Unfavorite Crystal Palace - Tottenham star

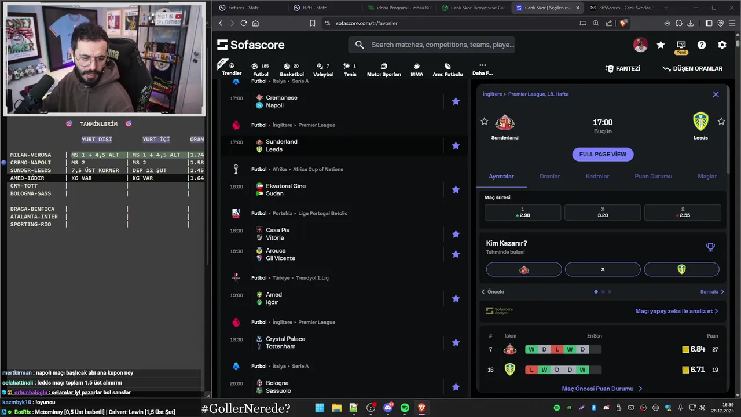pyautogui.click(x=456, y=342)
